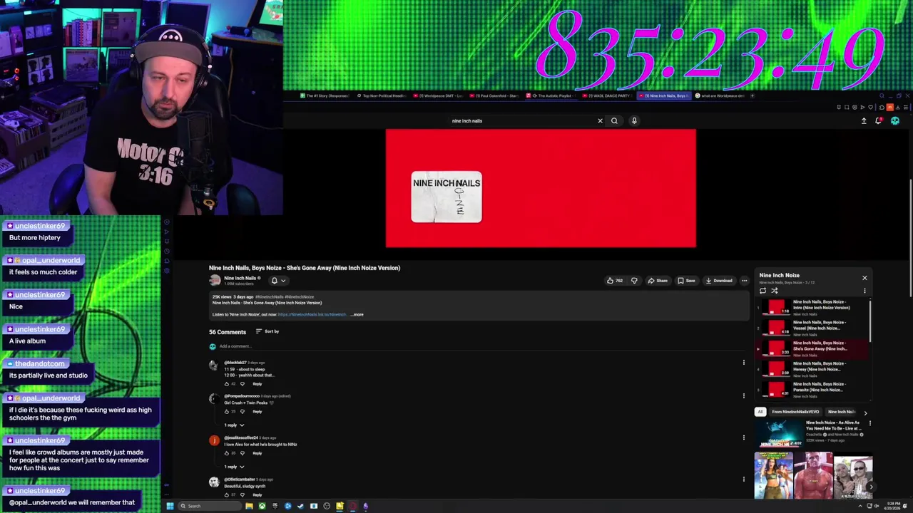Open options for jessilikescoffee comment

point(743,437)
